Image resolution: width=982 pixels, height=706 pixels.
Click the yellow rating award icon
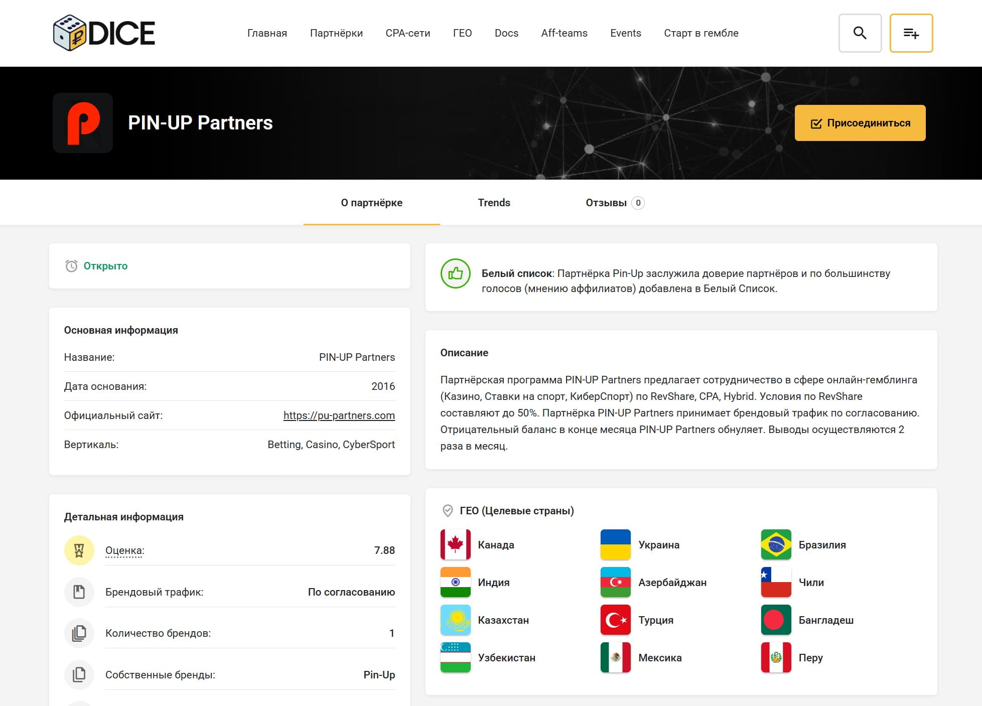79,550
